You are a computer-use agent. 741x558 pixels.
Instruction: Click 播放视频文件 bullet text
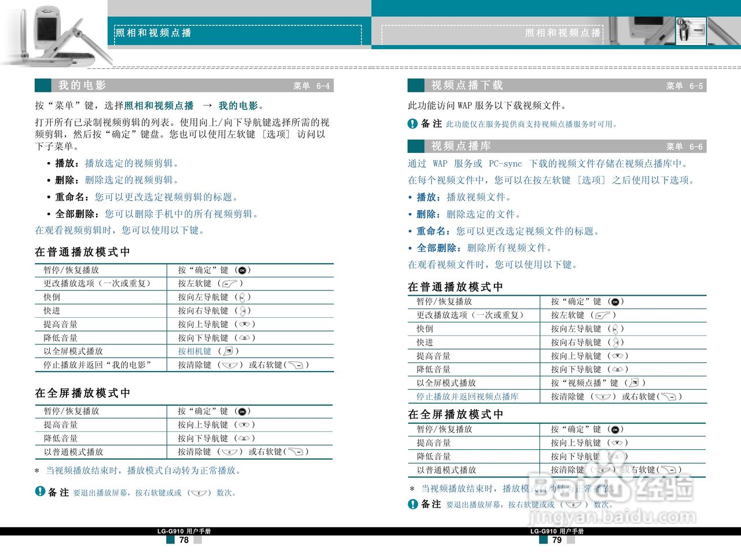point(479,197)
